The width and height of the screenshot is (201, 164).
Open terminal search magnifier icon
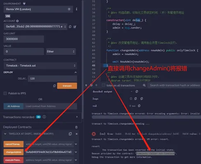tap(144, 85)
